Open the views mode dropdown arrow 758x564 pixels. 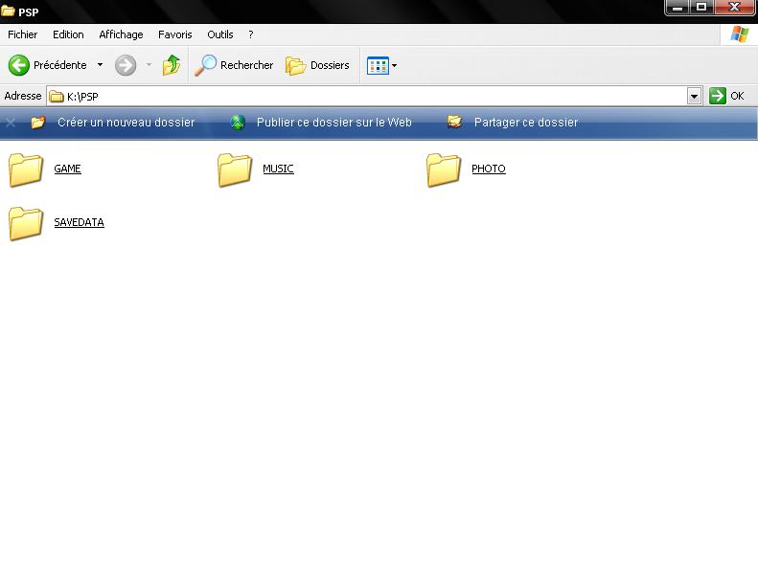click(394, 66)
